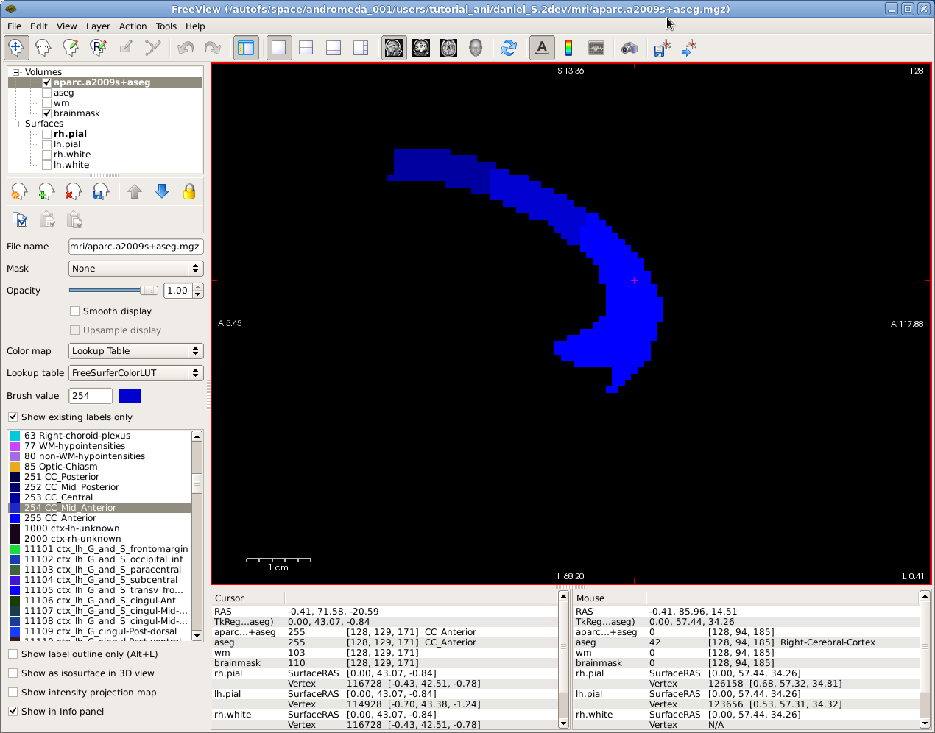Viewport: 935px width, 733px height.
Task: Open the Tools menu
Action: pos(166,26)
